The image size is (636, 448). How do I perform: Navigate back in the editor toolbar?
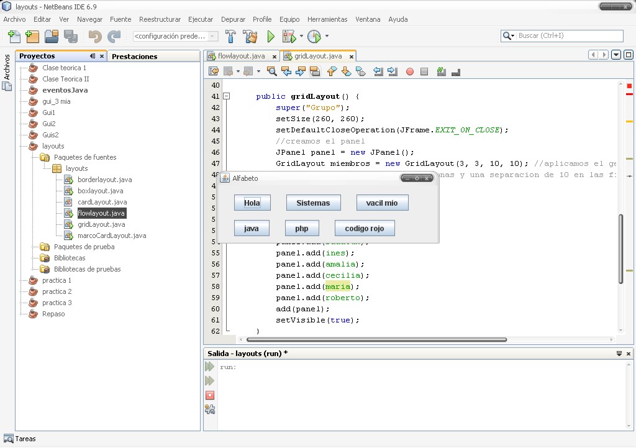coord(227,71)
